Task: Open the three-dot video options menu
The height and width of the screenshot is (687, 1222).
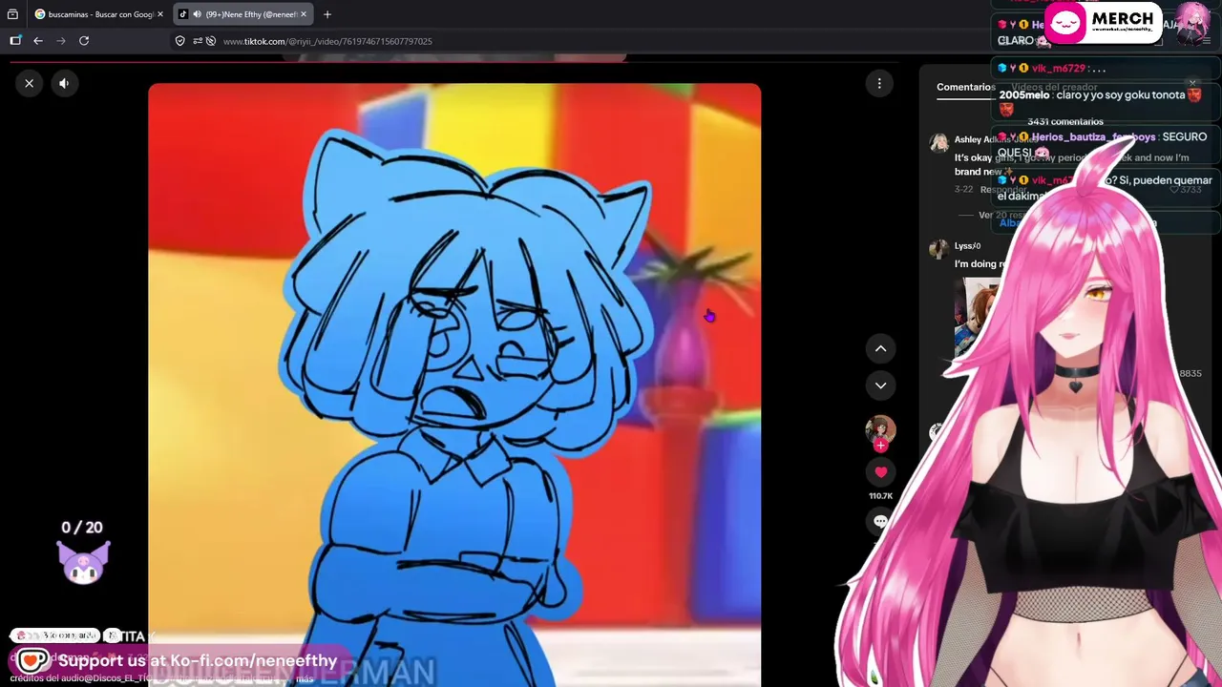Action: [x=879, y=83]
